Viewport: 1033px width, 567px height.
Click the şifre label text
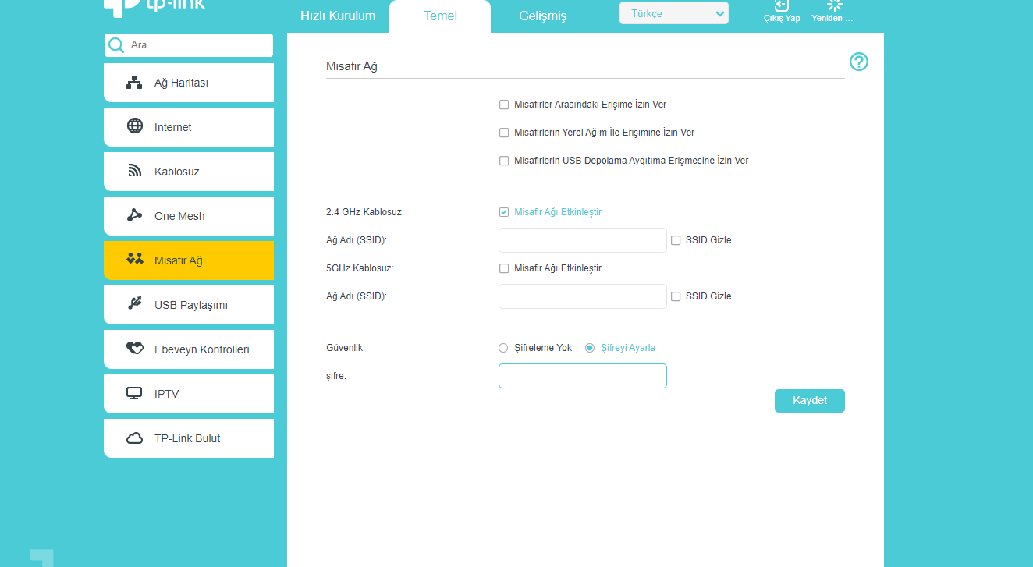(x=335, y=376)
